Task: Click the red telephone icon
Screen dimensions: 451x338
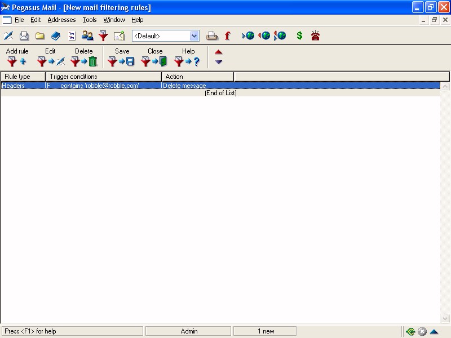Action: pyautogui.click(x=315, y=36)
